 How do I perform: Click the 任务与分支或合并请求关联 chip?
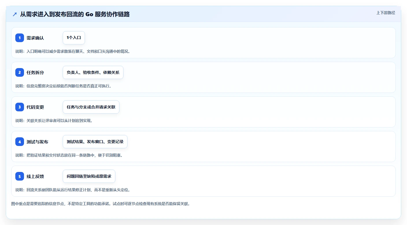91,107
